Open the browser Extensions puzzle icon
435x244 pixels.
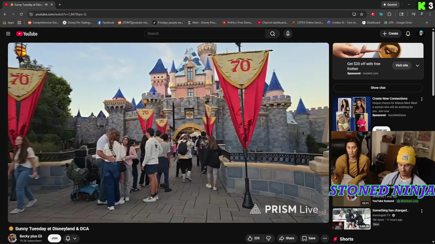[x=389, y=14]
